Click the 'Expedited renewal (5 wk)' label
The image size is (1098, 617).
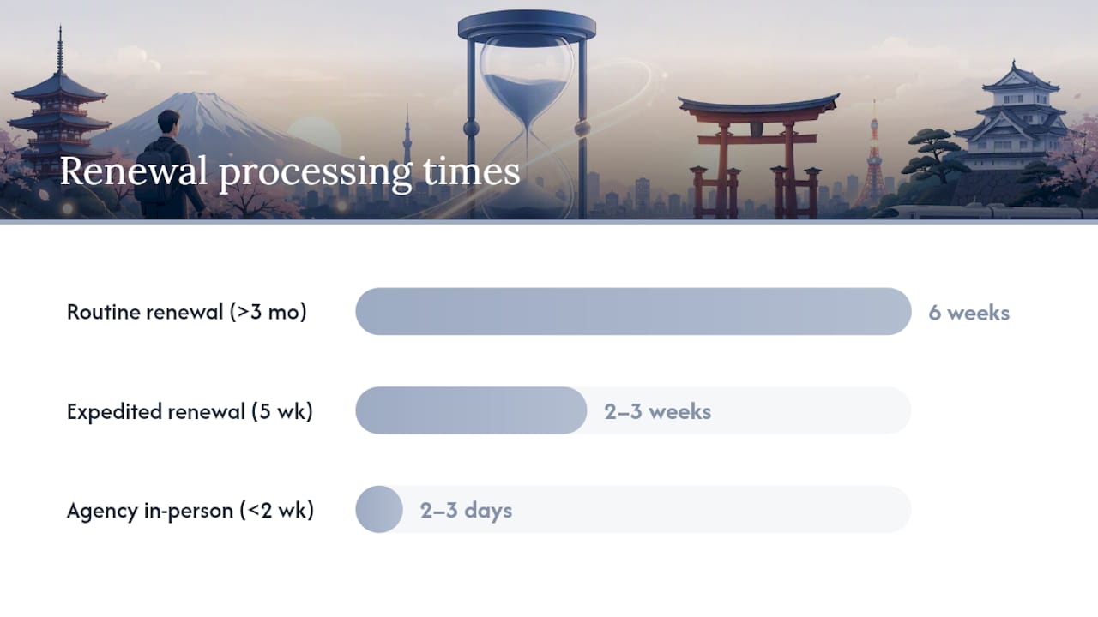(190, 411)
